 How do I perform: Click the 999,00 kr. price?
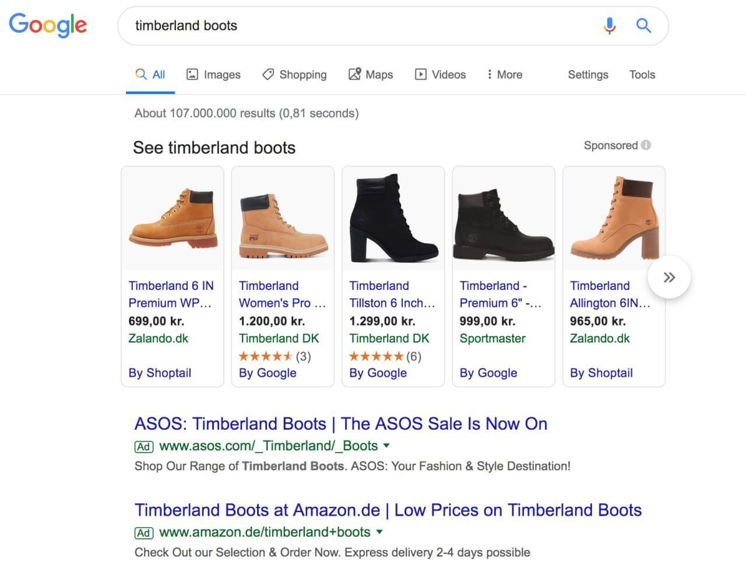487,321
